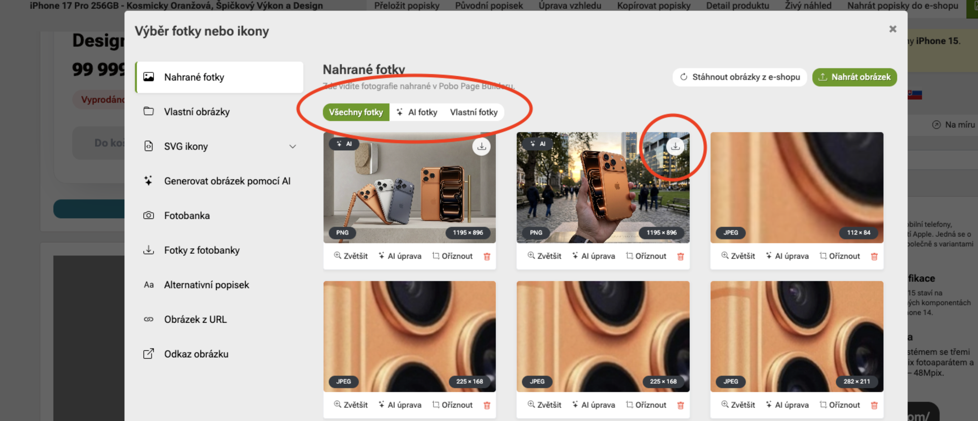Open Odkaz obrázku option
This screenshot has width=978, height=421.
click(219, 354)
